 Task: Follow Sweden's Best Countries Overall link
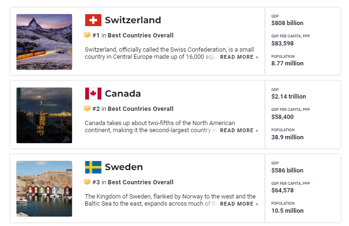tap(141, 182)
